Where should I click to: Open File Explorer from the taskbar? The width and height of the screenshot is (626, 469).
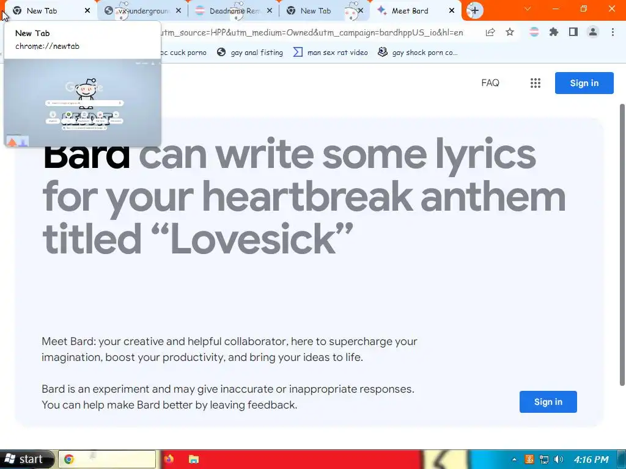click(194, 459)
